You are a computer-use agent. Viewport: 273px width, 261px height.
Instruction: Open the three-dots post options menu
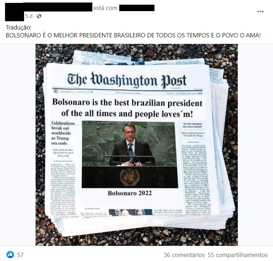pos(260,12)
